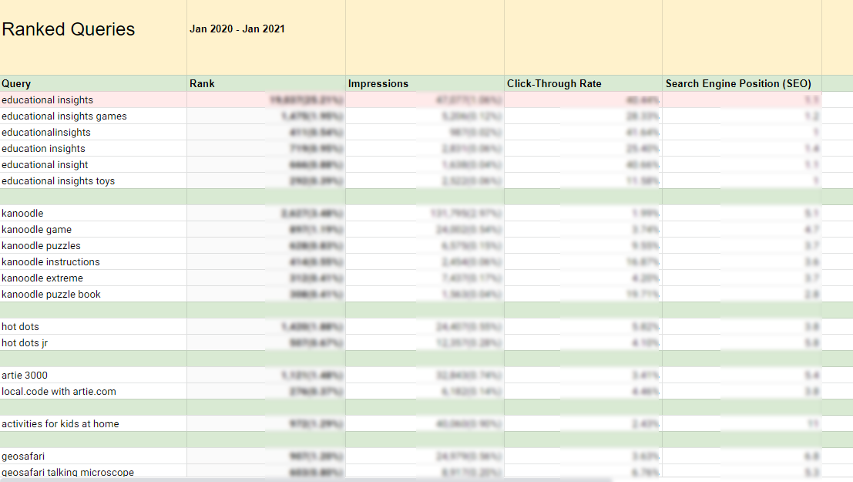Click the 'hot dots' query cell
Screen dimensions: 853x482
pyautogui.click(x=93, y=326)
